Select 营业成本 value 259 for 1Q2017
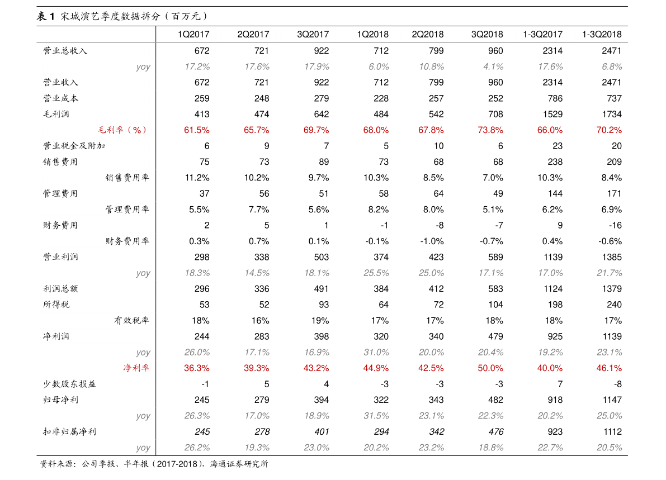This screenshot has width=666, height=480. (202, 98)
